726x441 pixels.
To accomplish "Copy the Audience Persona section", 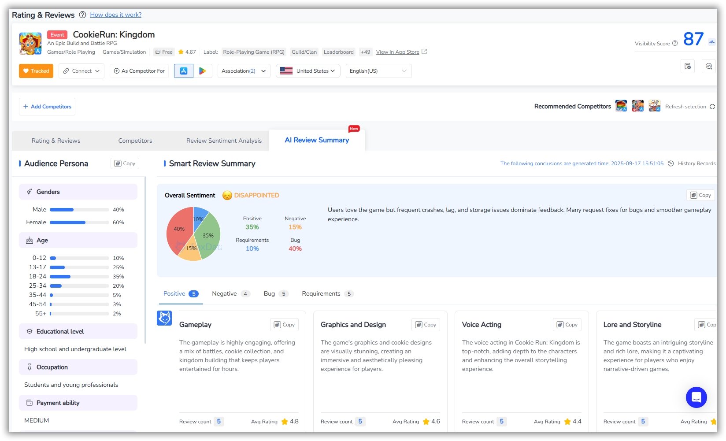I will 125,163.
